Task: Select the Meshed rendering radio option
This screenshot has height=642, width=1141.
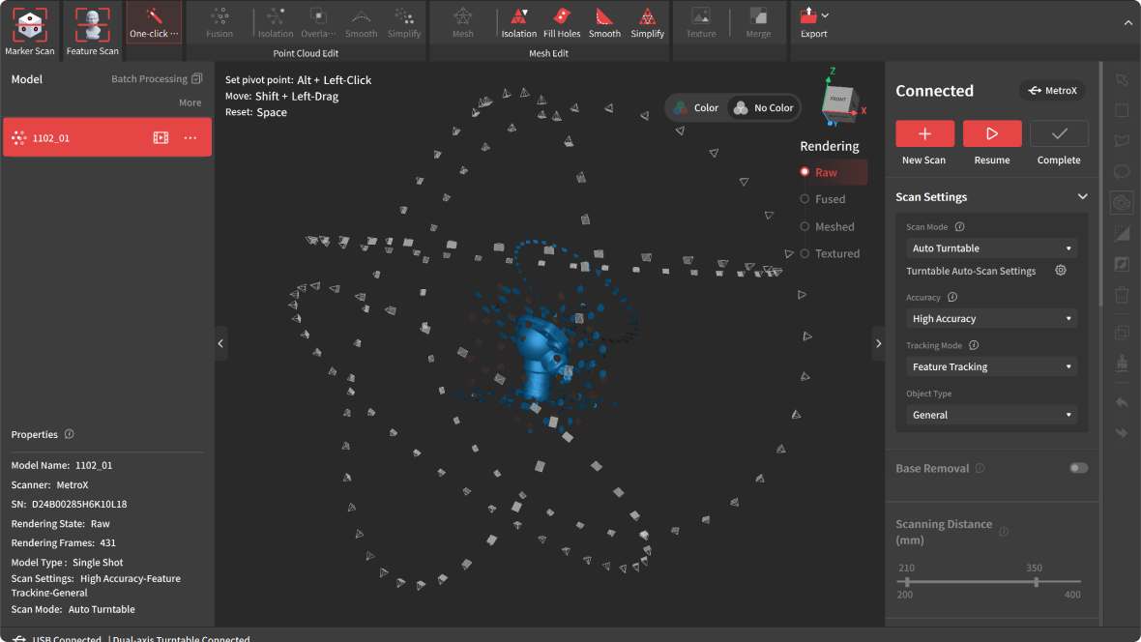Action: [x=805, y=226]
